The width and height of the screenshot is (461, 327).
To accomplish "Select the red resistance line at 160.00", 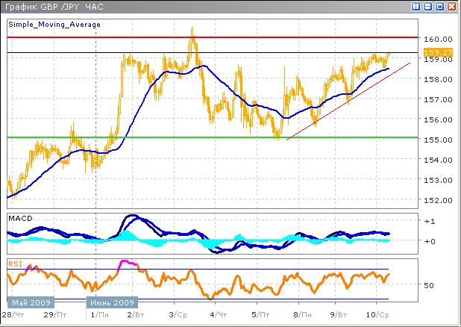I will (213, 37).
